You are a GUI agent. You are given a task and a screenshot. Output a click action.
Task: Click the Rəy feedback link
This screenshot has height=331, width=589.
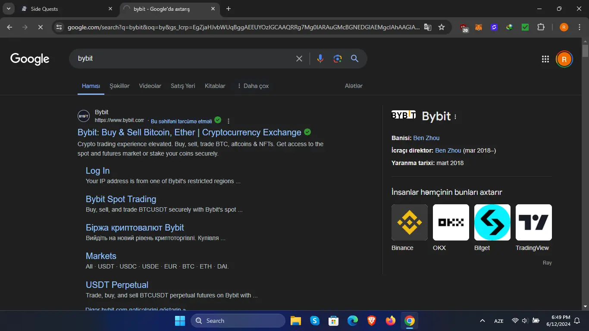[x=547, y=263]
